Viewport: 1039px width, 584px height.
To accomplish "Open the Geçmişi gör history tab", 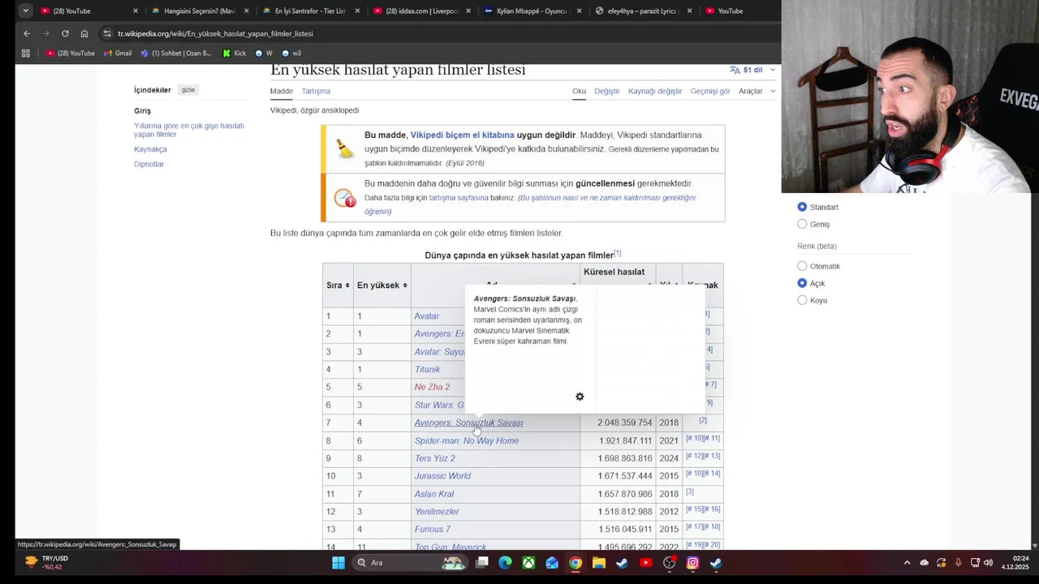I will coord(710,91).
